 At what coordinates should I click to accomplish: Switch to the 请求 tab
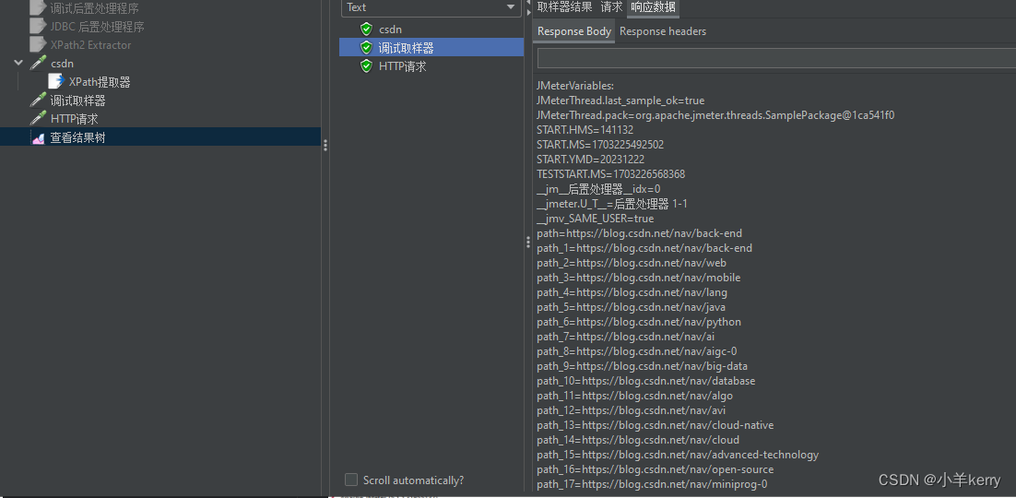tap(611, 7)
